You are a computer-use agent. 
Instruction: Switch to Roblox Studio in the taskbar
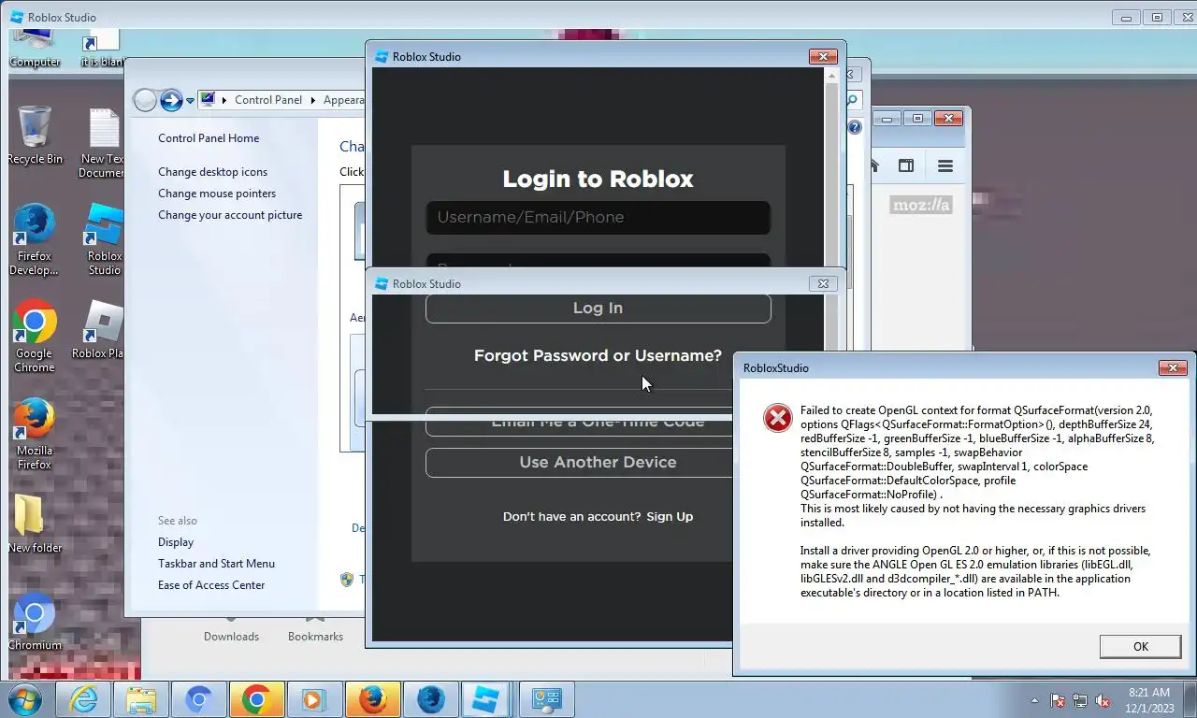487,699
